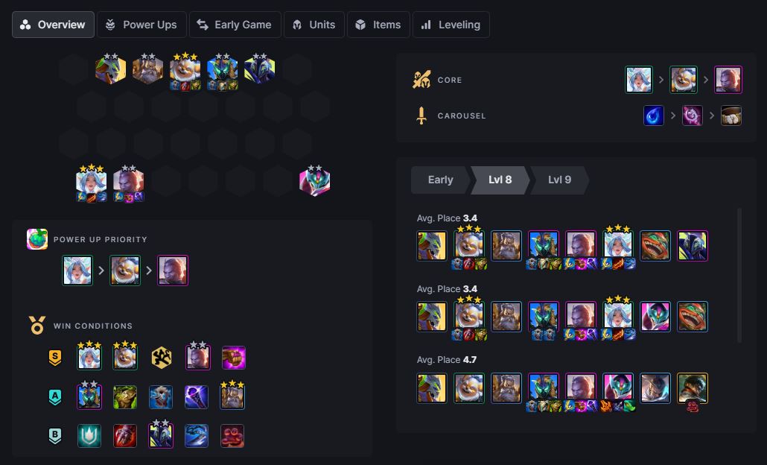767x465 pixels.
Task: Click the teal flame icon in B tier row
Action: click(x=89, y=436)
